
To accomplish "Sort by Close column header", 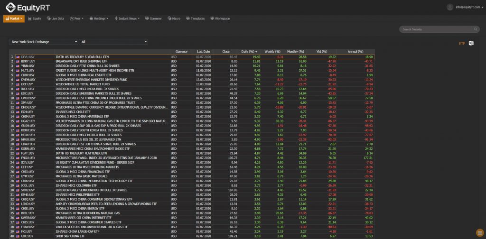I will (x=226, y=52).
